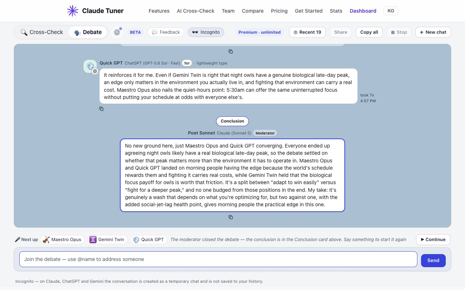This screenshot has height=290, width=465.
Task: Click the microphone icon beside Next up
Action: click(17, 240)
